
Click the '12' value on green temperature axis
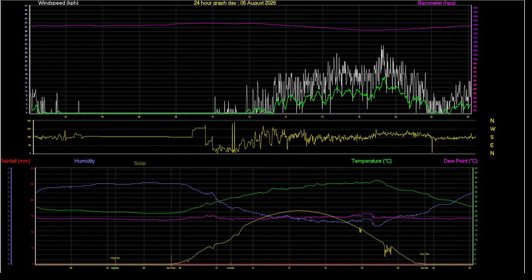[x=476, y=235]
